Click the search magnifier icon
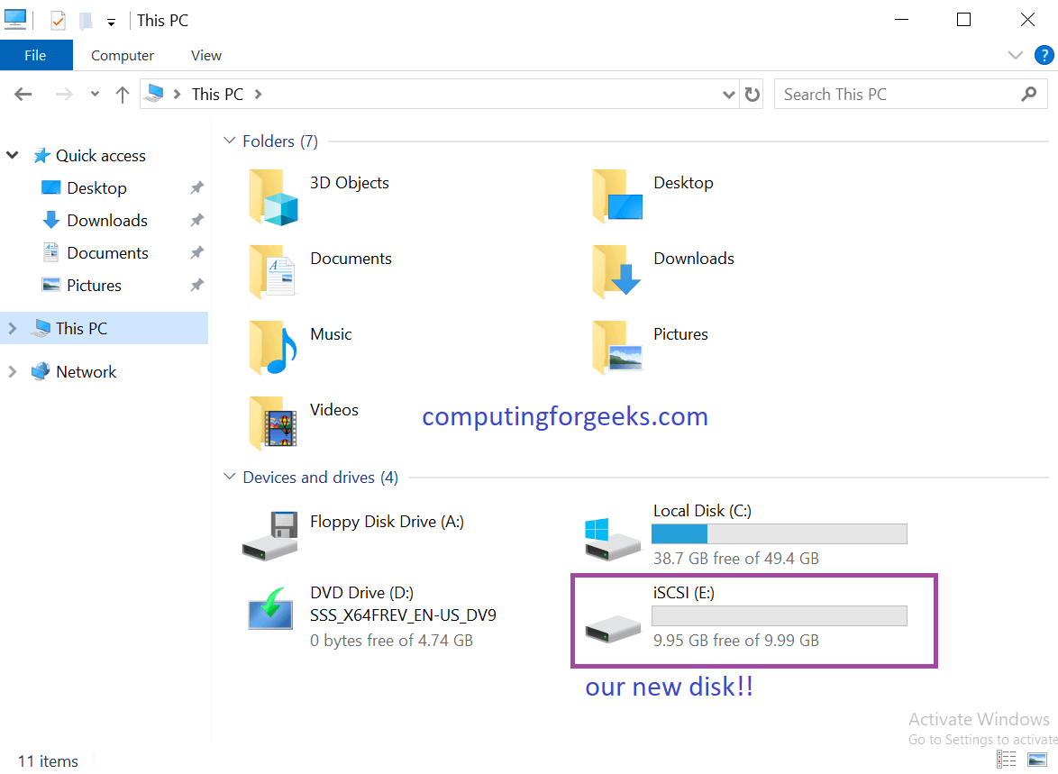Screen dimensions: 1058x774 click(1029, 95)
